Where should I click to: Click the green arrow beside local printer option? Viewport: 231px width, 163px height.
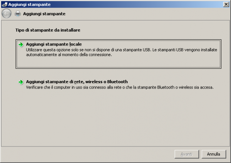click(x=21, y=45)
